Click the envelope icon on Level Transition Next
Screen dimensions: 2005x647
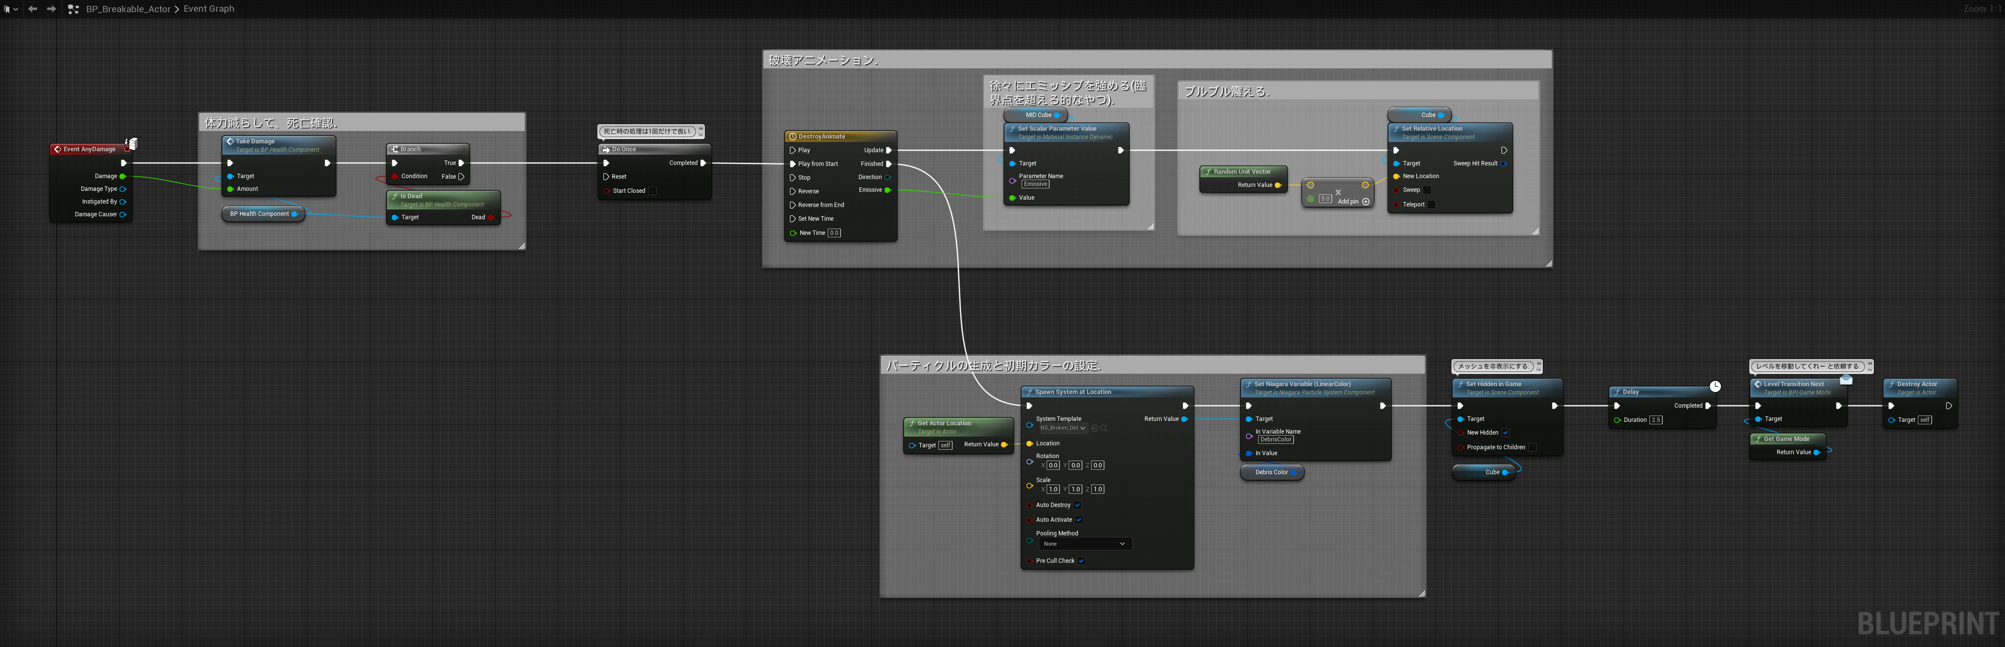pos(1845,379)
